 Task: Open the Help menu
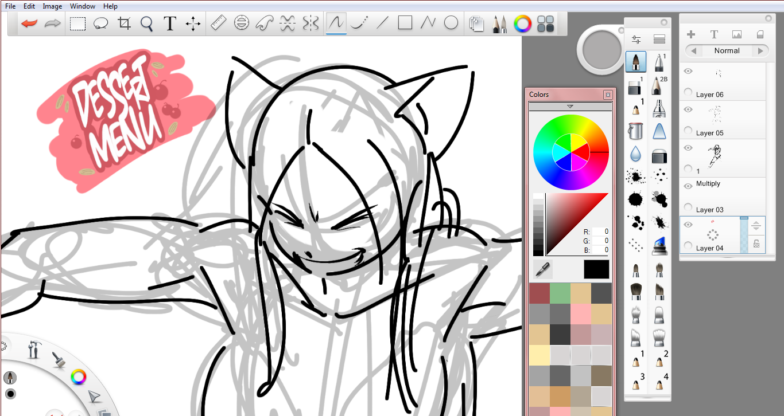pos(110,6)
